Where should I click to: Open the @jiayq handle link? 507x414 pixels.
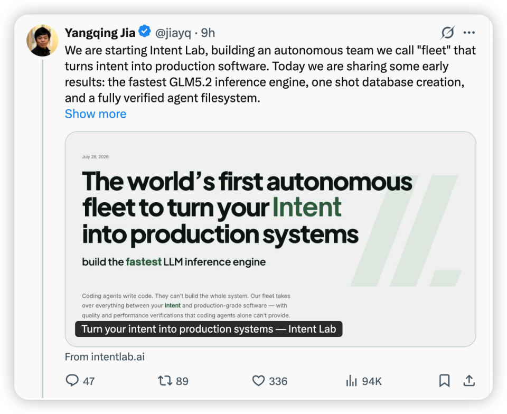[173, 33]
